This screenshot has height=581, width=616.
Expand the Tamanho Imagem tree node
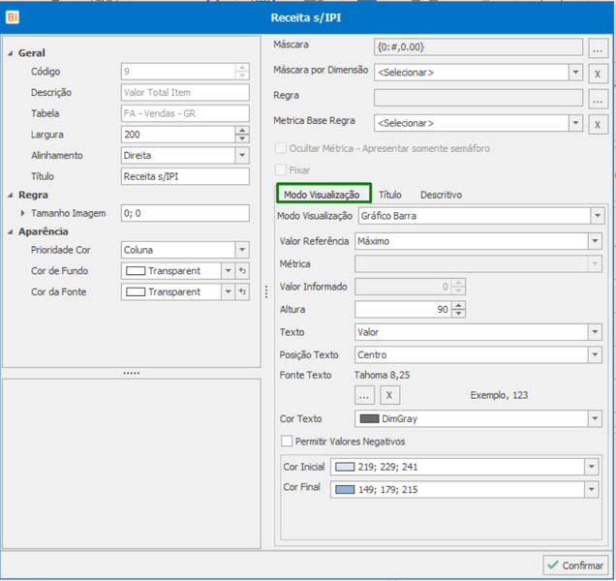point(22,213)
